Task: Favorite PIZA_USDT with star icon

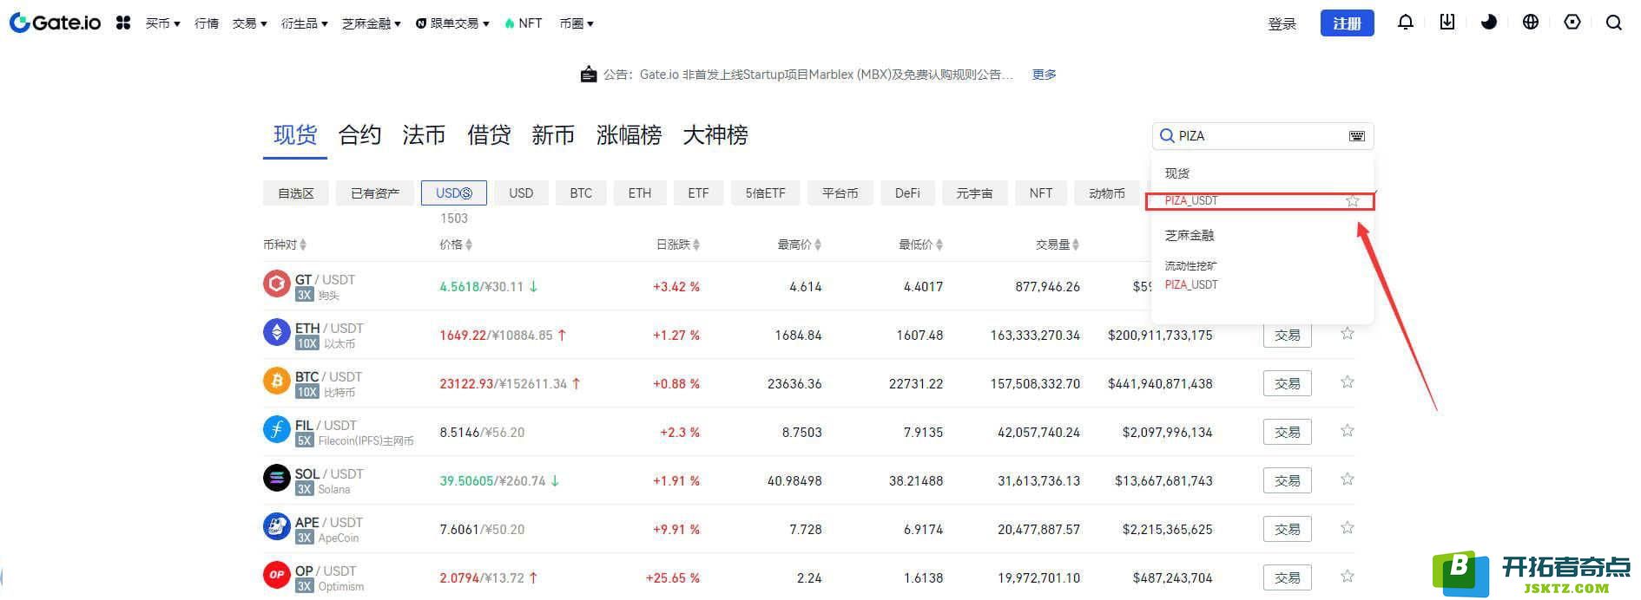Action: coord(1353,201)
